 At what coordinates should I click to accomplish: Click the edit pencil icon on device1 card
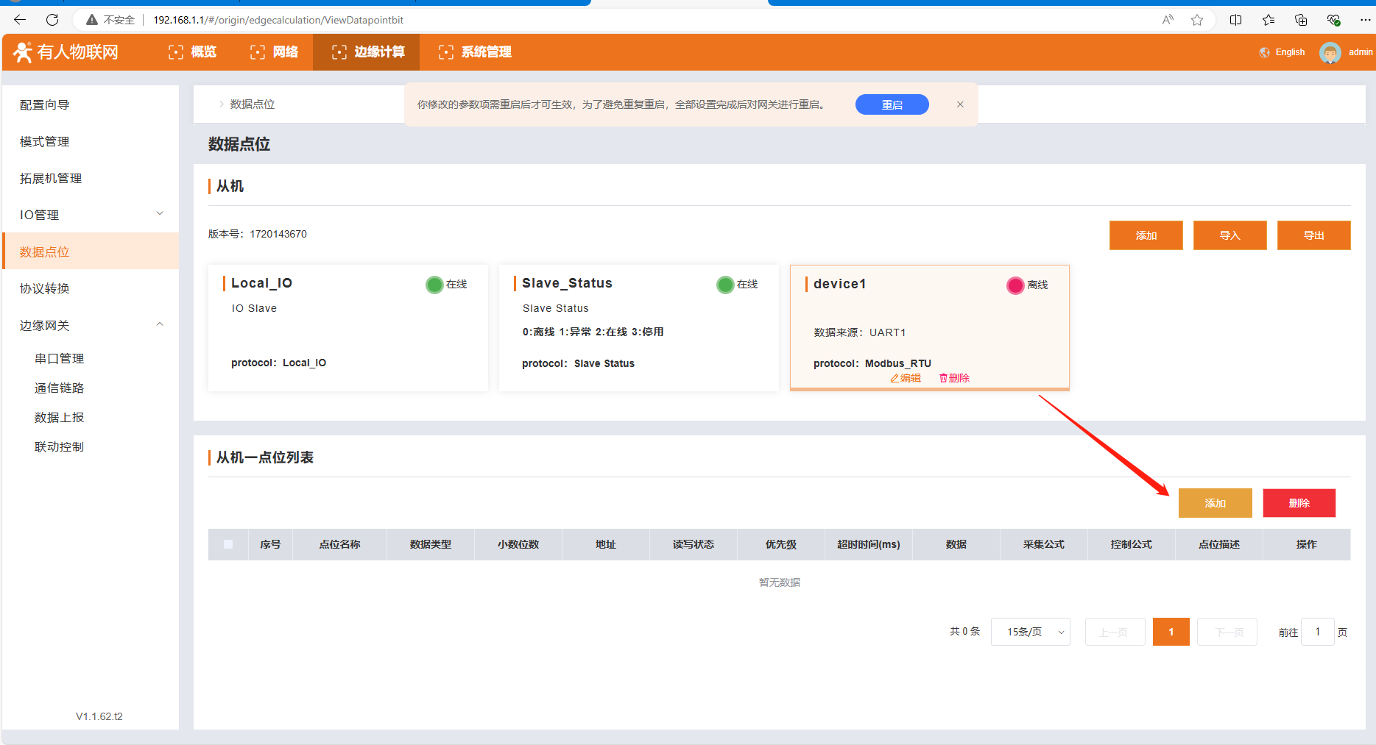(895, 378)
